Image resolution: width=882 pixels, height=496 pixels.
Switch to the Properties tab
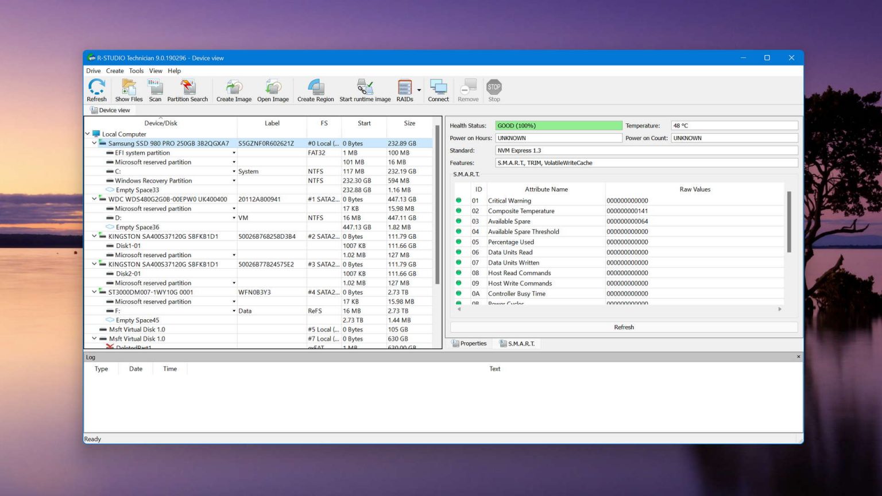(x=470, y=343)
